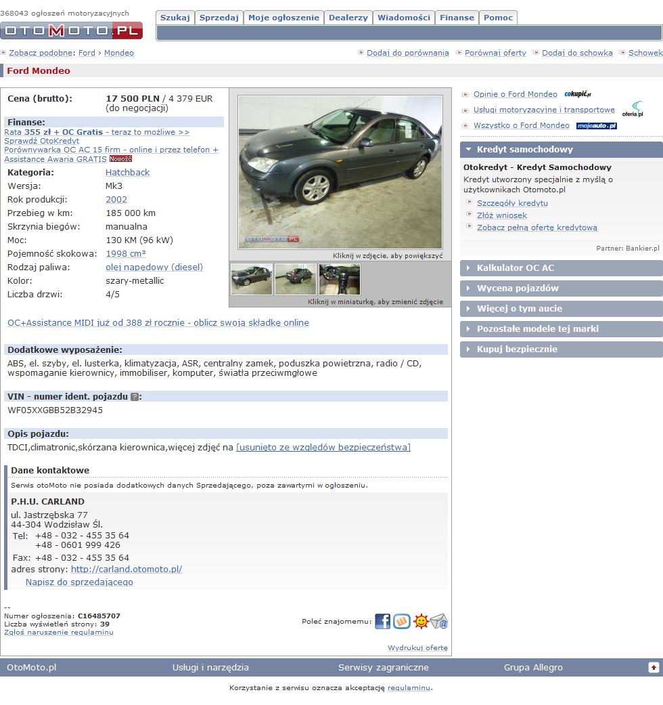Click the Ford breadcrumb link

click(x=87, y=53)
